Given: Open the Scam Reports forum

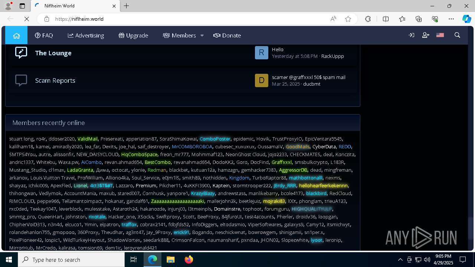Looking at the screenshot, I should [55, 80].
